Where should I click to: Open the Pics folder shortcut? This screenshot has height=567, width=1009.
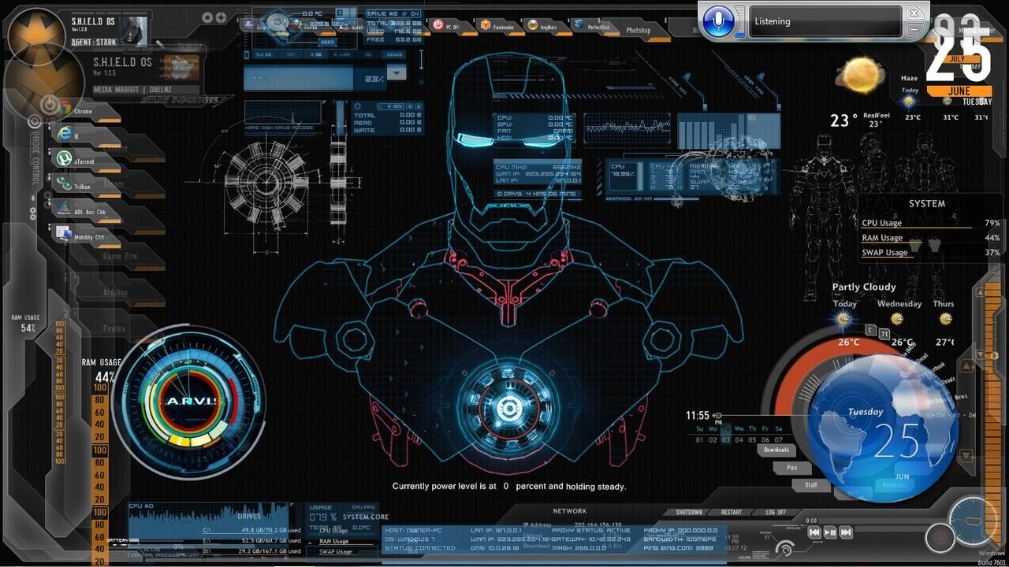[x=792, y=468]
